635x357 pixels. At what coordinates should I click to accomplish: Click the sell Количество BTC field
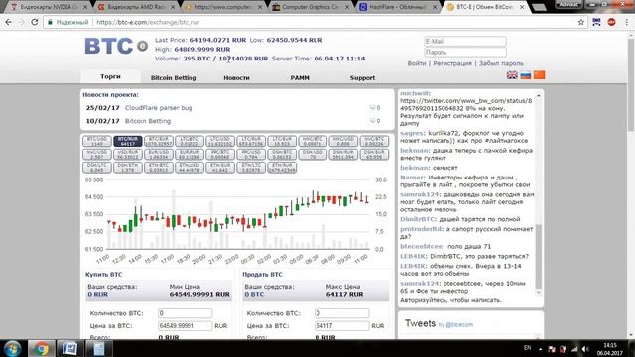click(x=341, y=313)
